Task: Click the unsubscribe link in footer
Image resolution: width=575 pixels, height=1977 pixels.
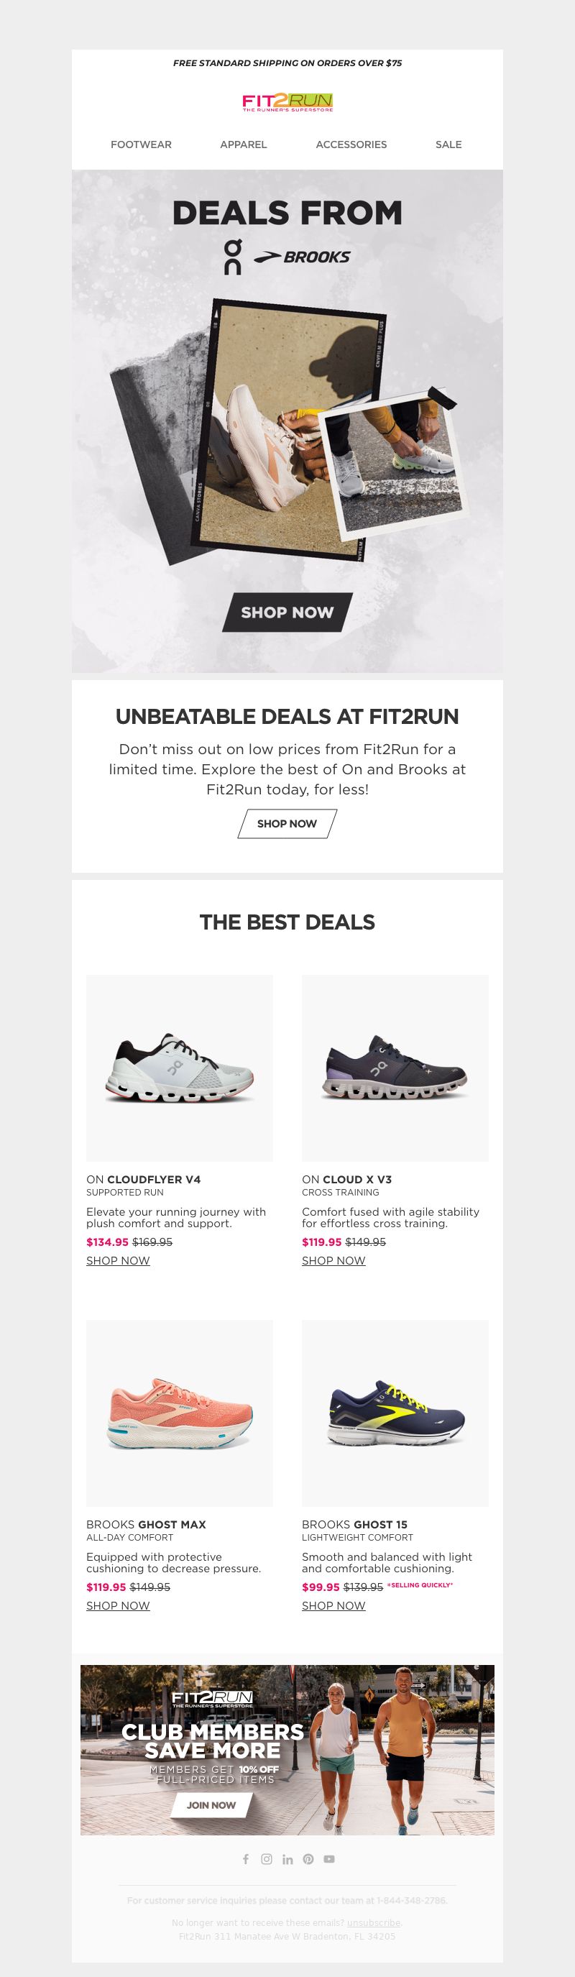Action: 374,1922
